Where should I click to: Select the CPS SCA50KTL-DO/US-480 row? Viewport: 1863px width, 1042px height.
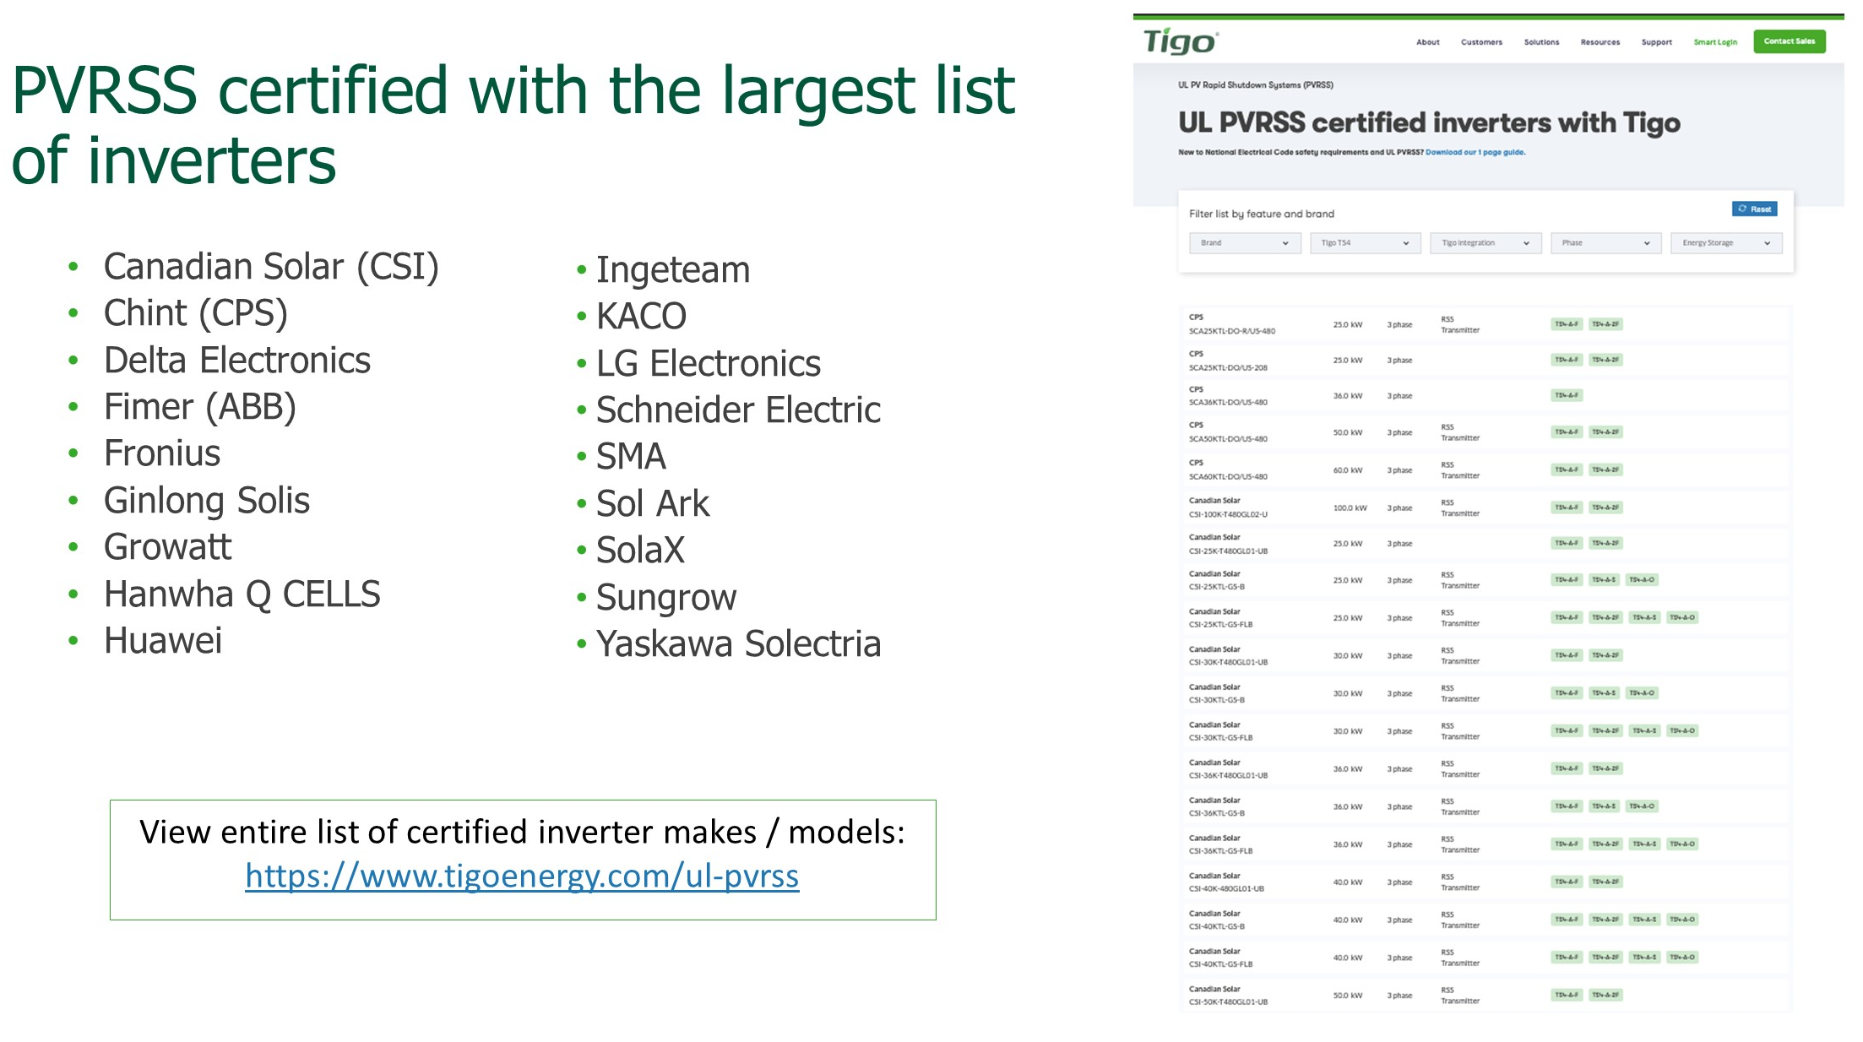pos(1229,432)
